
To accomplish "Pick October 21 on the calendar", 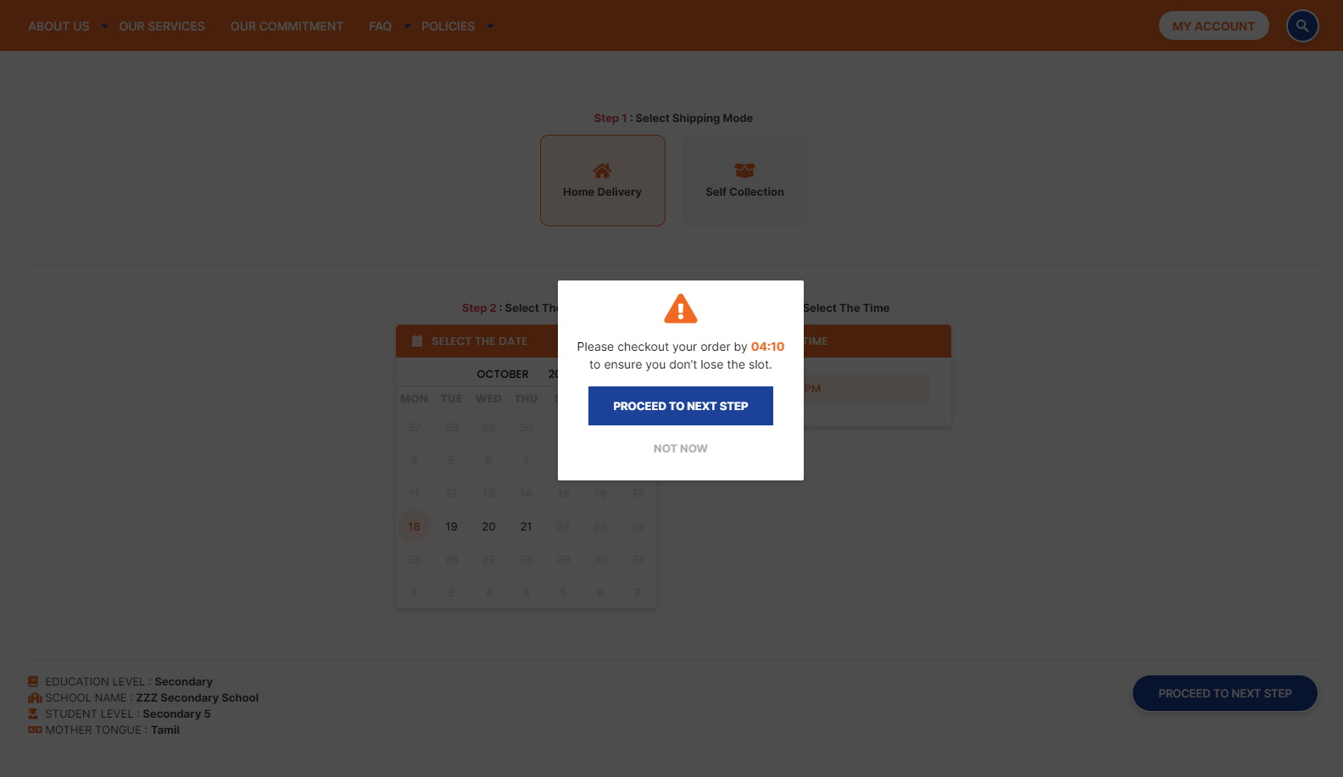I will coord(526,526).
